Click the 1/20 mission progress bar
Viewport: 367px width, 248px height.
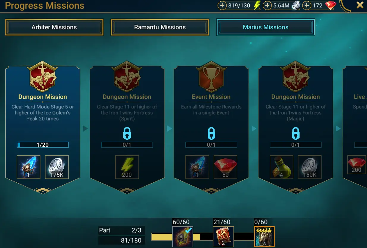[43, 145]
